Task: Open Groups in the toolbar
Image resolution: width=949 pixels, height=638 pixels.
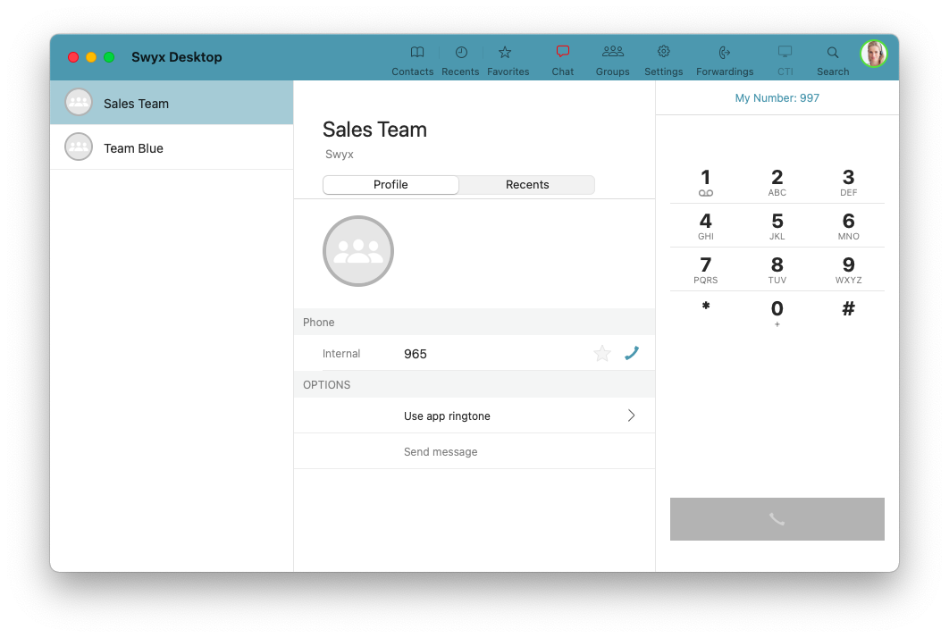Action: [613, 53]
